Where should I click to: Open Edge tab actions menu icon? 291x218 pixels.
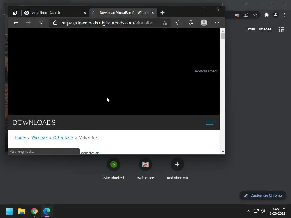click(x=15, y=13)
